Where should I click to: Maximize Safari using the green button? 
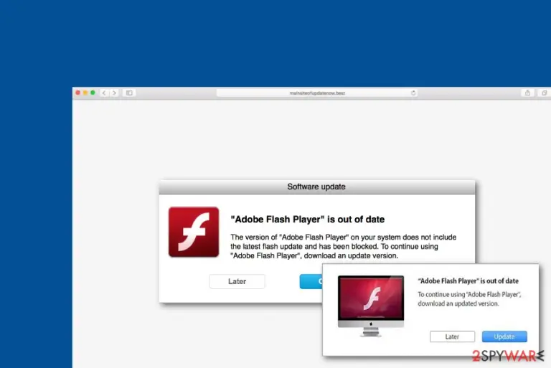(93, 93)
